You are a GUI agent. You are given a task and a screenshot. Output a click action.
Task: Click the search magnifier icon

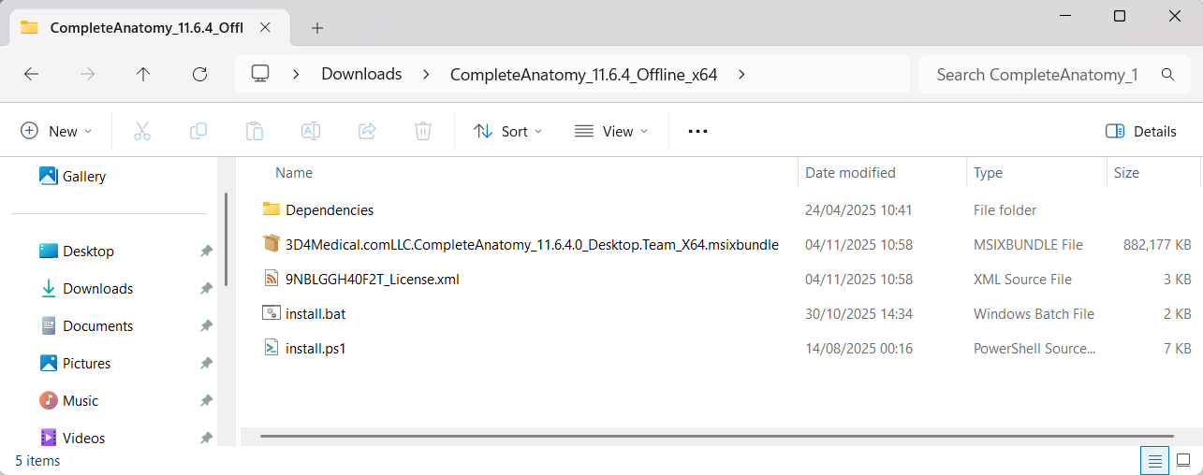(x=1167, y=74)
